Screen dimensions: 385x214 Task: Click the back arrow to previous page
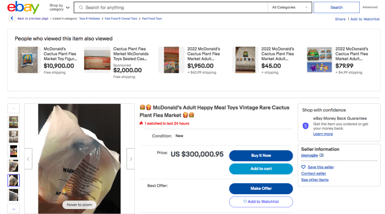point(12,18)
